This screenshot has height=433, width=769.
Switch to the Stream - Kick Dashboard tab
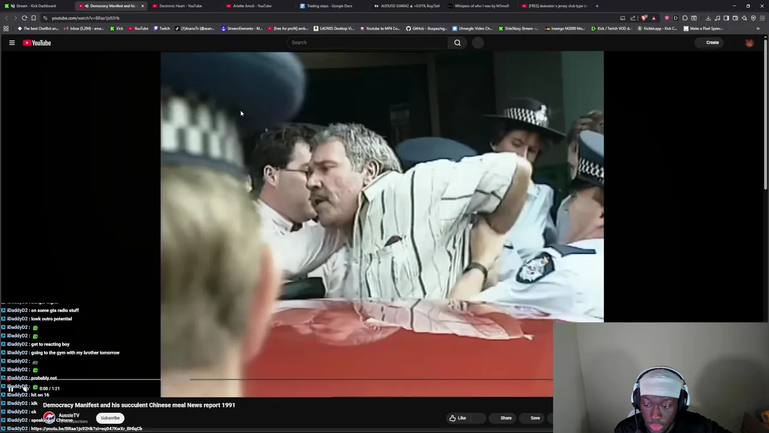click(x=36, y=6)
